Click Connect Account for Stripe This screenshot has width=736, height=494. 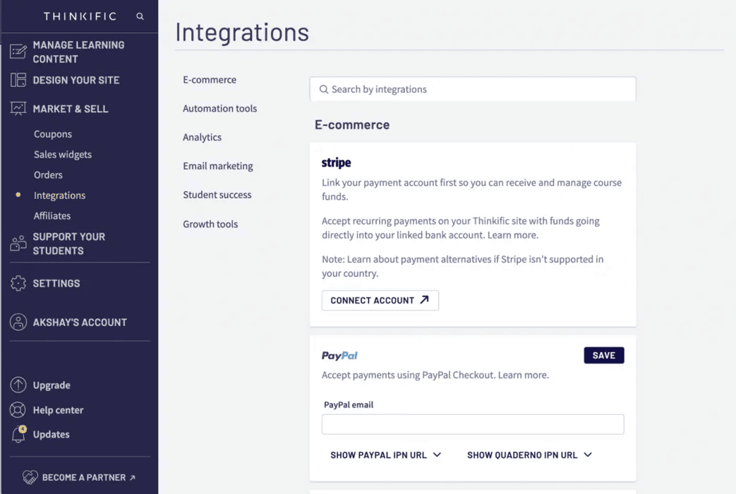380,300
